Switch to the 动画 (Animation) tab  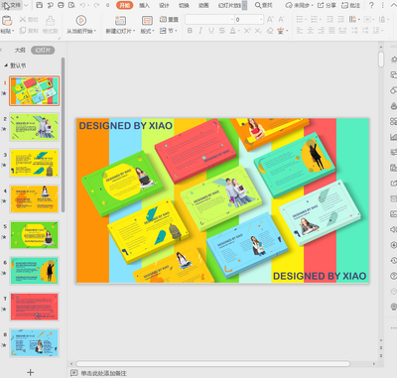pyautogui.click(x=203, y=5)
